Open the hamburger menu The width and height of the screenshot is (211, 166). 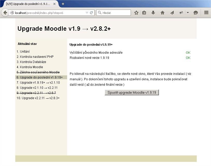click(x=206, y=13)
